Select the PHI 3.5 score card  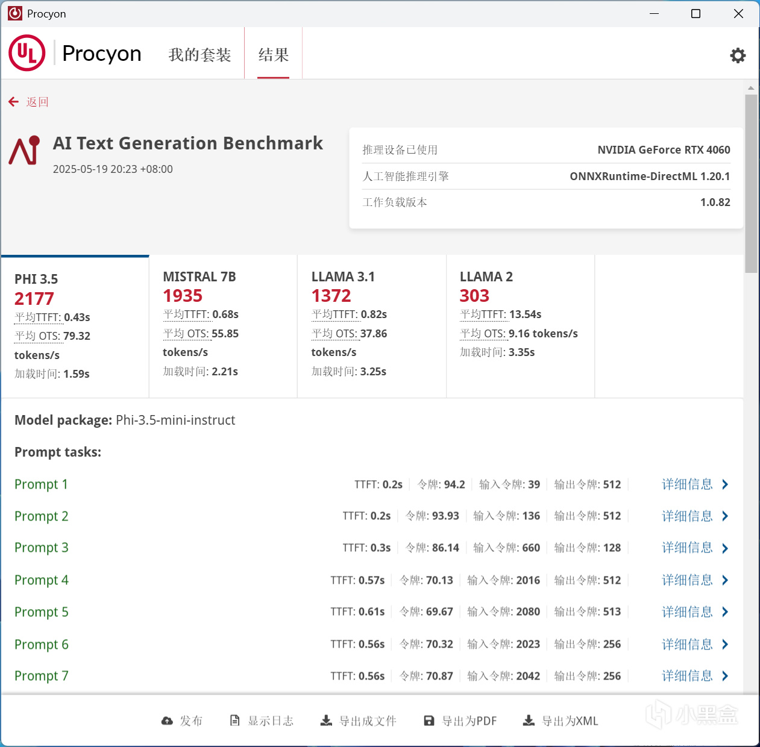75,325
